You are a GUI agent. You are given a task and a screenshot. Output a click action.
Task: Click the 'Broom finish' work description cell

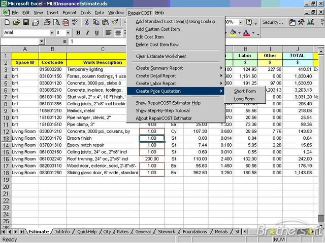point(103,138)
